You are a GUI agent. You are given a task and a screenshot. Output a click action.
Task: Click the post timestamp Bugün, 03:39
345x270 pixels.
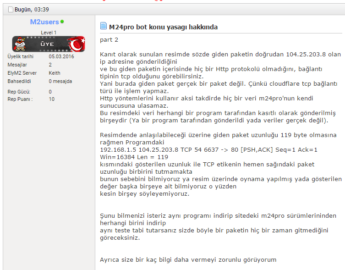[32, 10]
